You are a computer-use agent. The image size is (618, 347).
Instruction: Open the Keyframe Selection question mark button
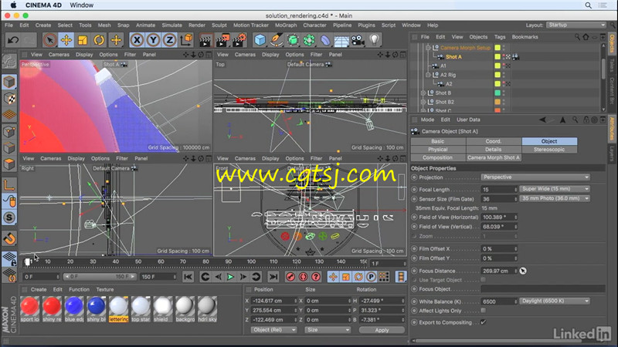click(316, 277)
